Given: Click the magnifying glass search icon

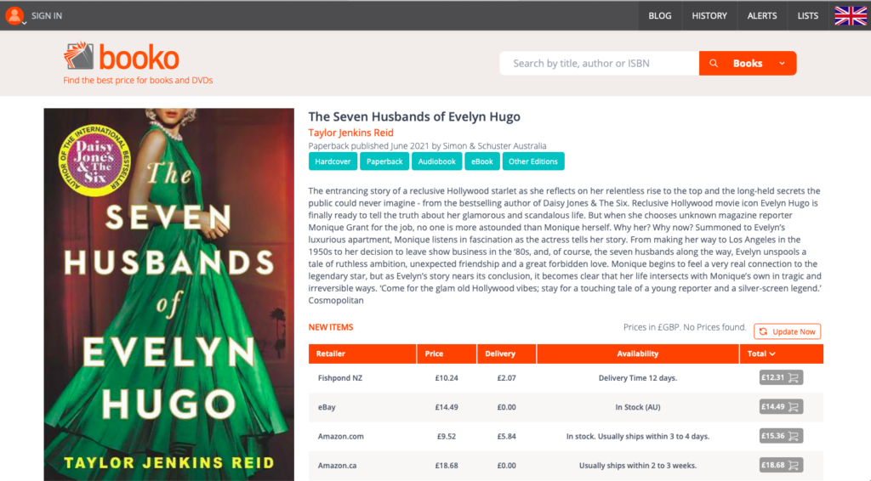Looking at the screenshot, I should pyautogui.click(x=714, y=63).
